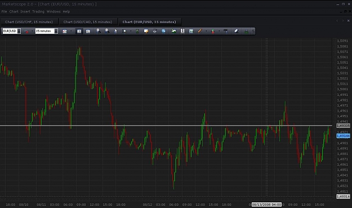Viewport: 352px width, 208px height.
Task: Open the Windows menu
Action: (54, 11)
